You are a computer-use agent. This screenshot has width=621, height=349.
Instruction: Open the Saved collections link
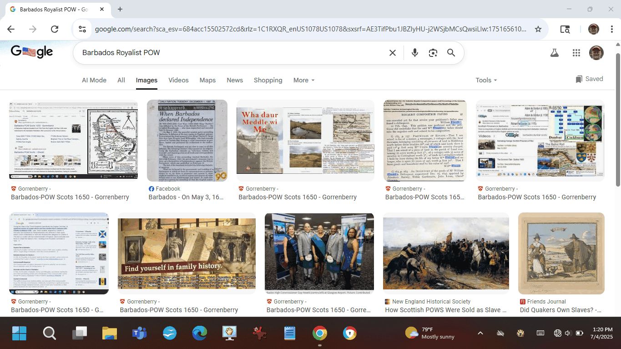[589, 79]
